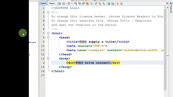Screen dimensions: 173x97
Task: Click line number 17 in gutter
Action: click(43, 75)
